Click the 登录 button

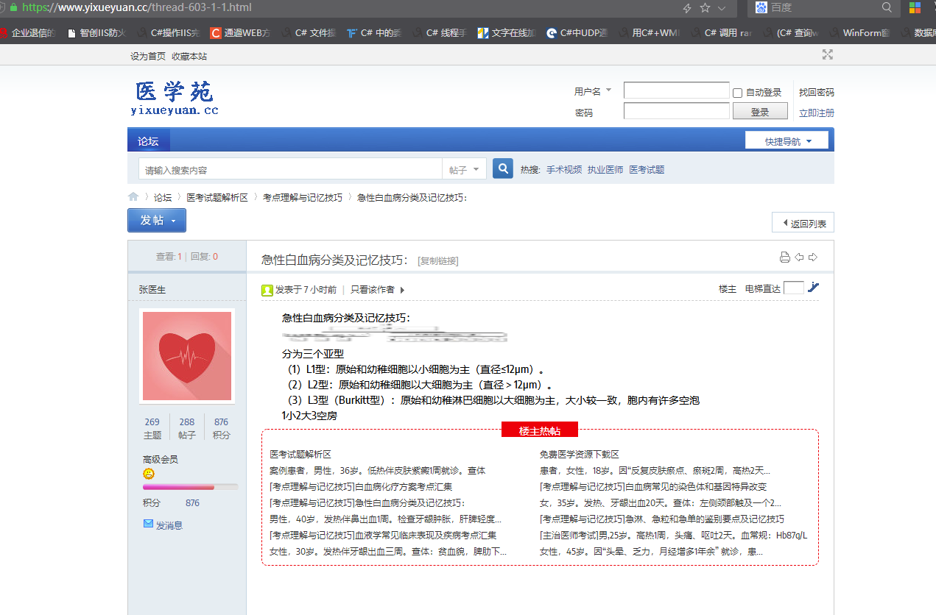(759, 112)
